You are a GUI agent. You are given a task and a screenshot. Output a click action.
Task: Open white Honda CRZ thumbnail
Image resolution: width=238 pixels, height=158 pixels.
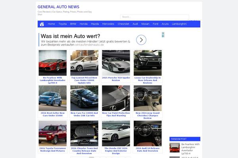click(x=116, y=134)
